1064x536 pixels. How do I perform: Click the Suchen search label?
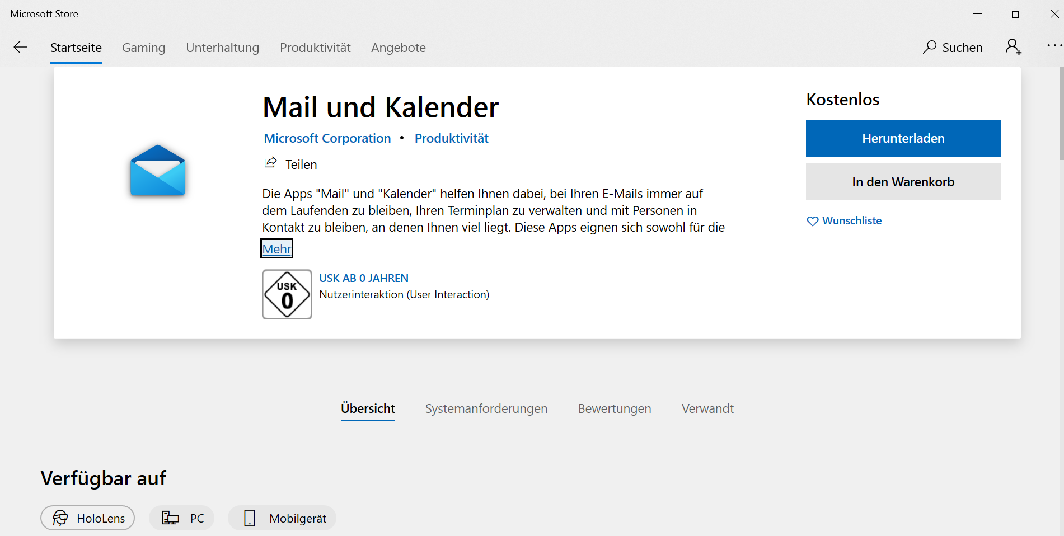[x=963, y=48]
